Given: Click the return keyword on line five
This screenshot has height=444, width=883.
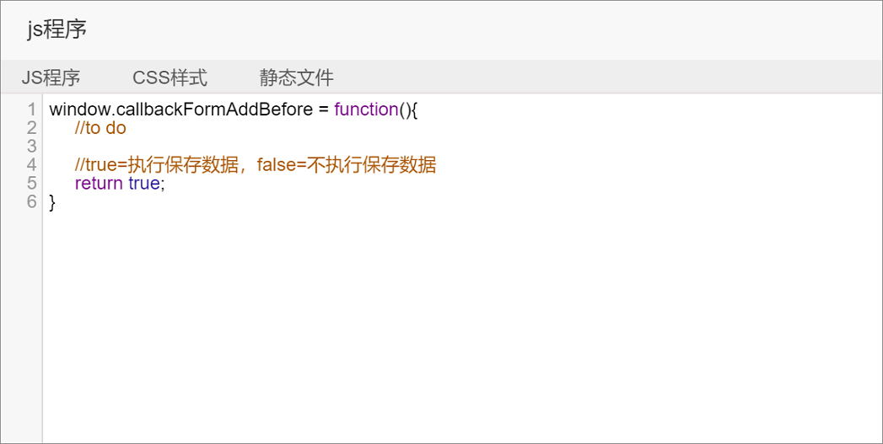Looking at the screenshot, I should (x=99, y=183).
